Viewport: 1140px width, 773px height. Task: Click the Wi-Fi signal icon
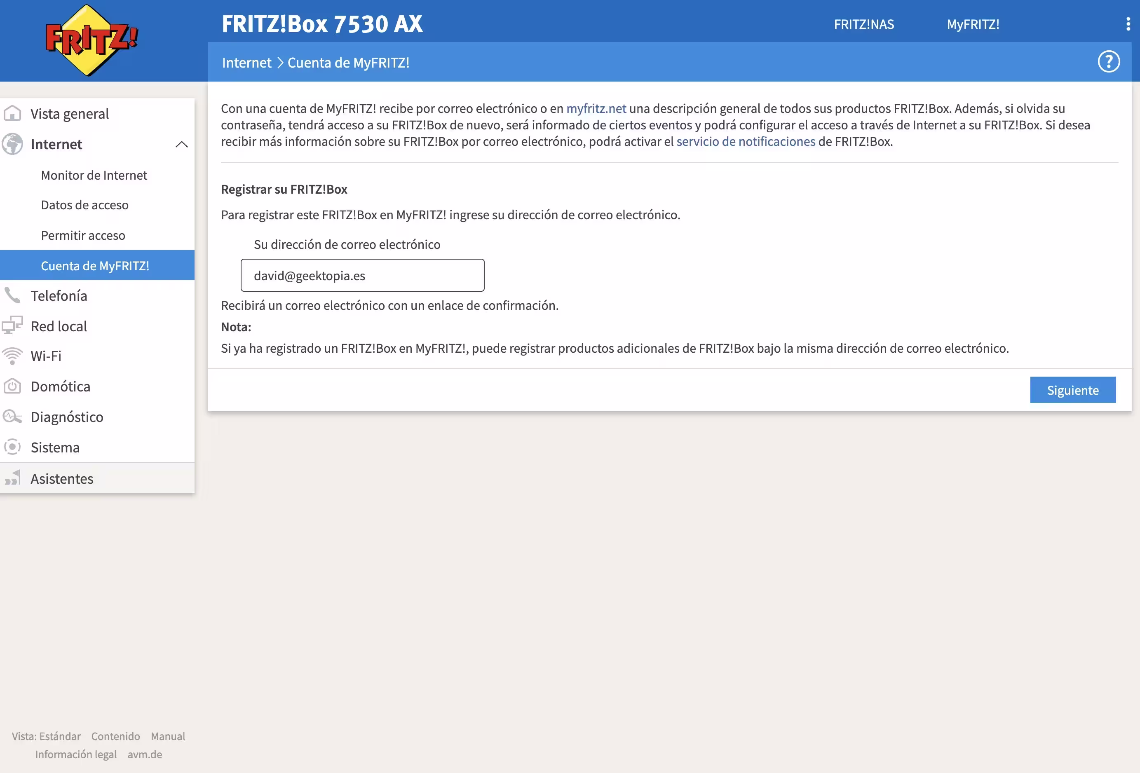tap(12, 356)
